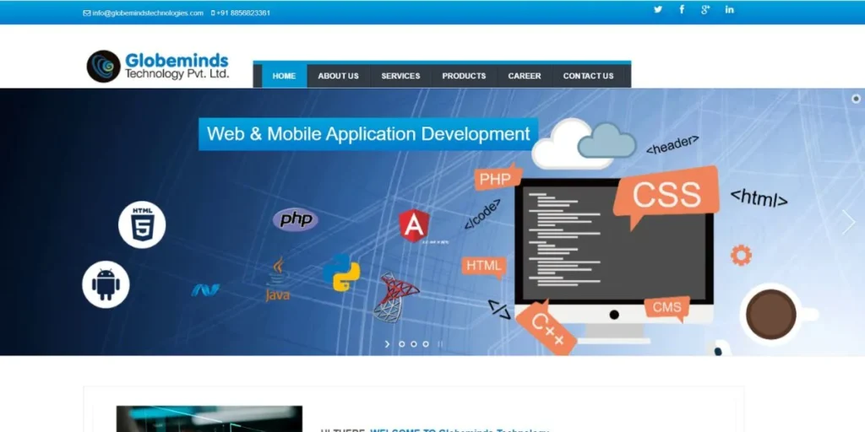Screen dimensions: 865x432
Task: Open the Facebook social icon
Action: tap(682, 9)
